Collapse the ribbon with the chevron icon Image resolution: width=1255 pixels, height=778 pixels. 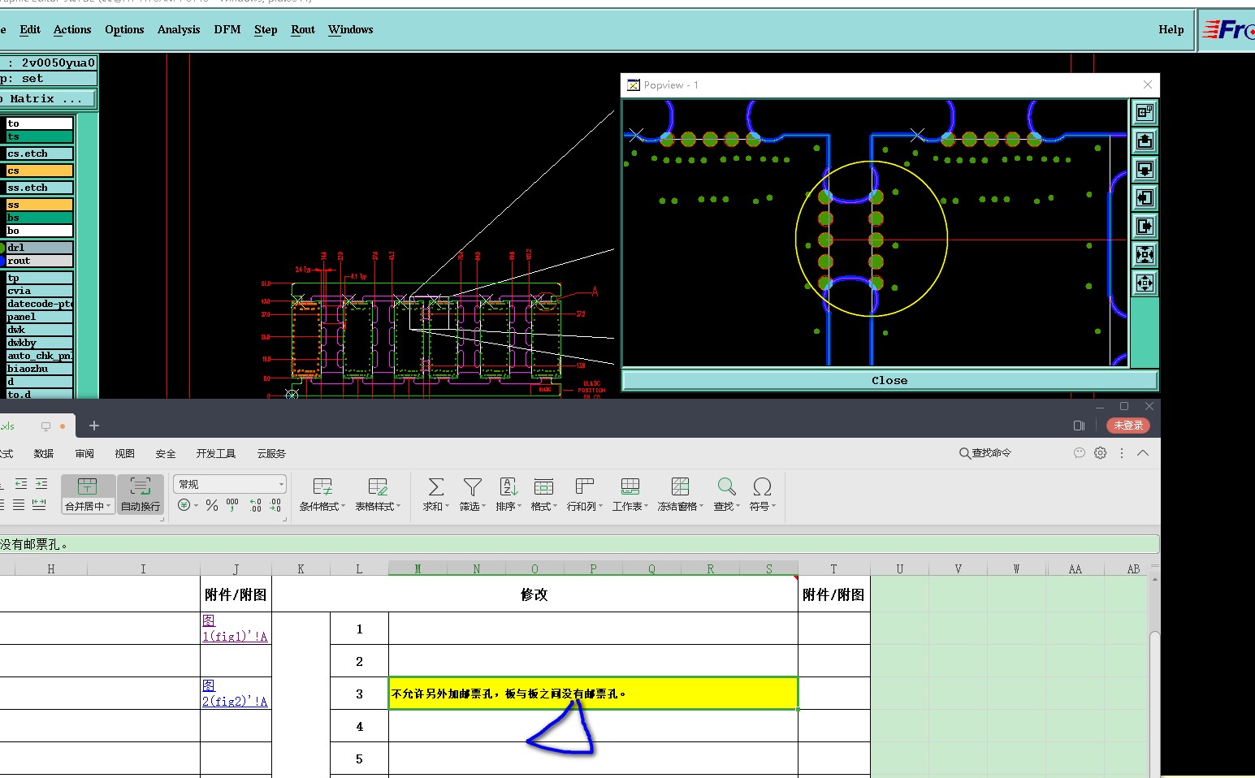[x=1143, y=452]
